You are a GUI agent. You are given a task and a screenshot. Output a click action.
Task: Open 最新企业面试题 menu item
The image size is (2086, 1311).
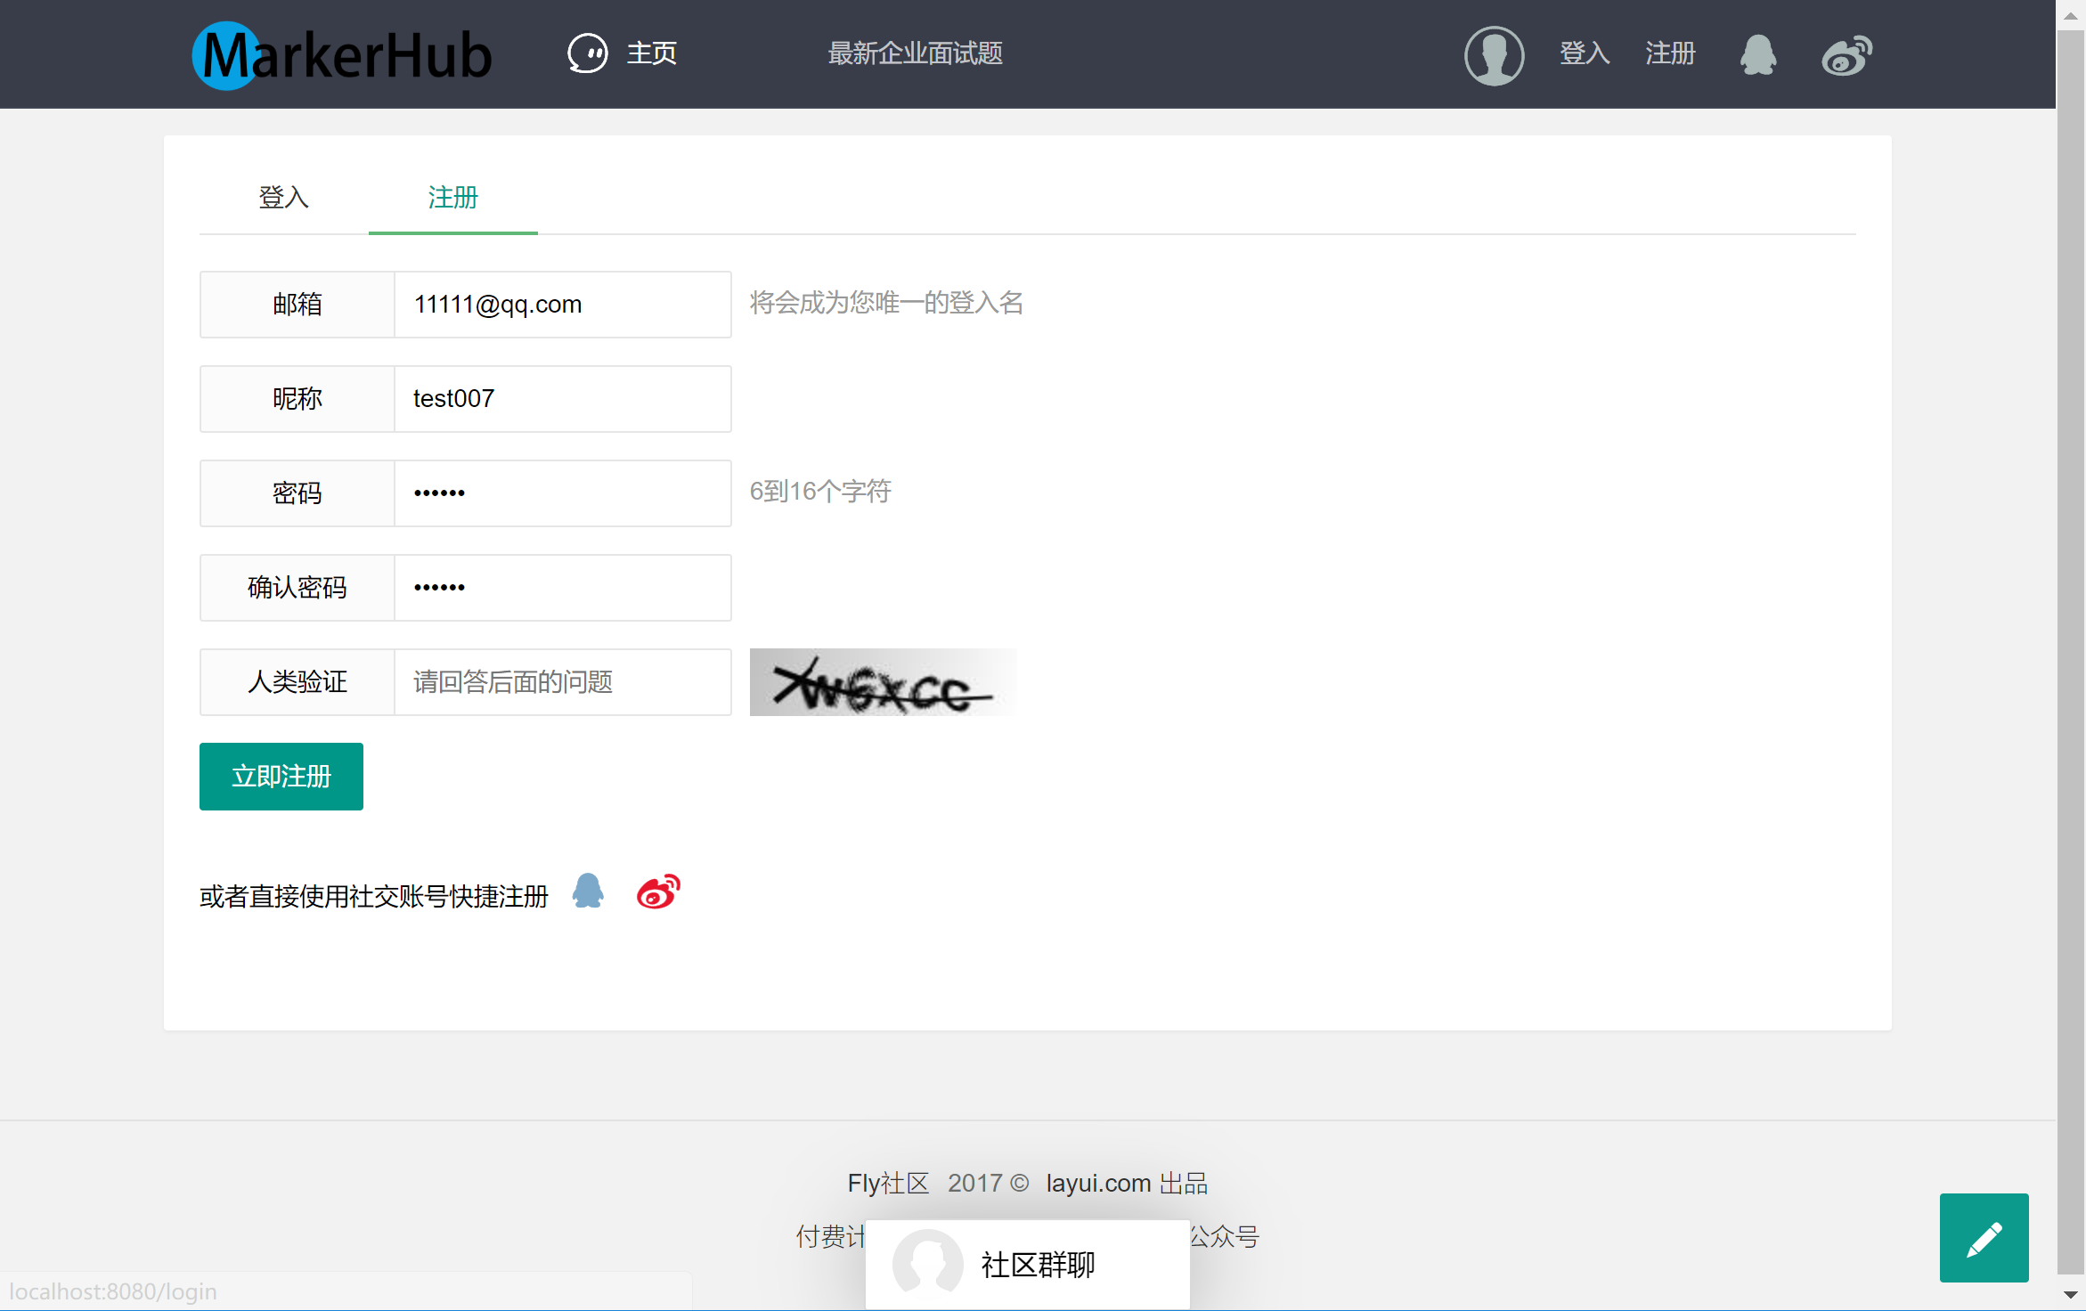[x=915, y=53]
